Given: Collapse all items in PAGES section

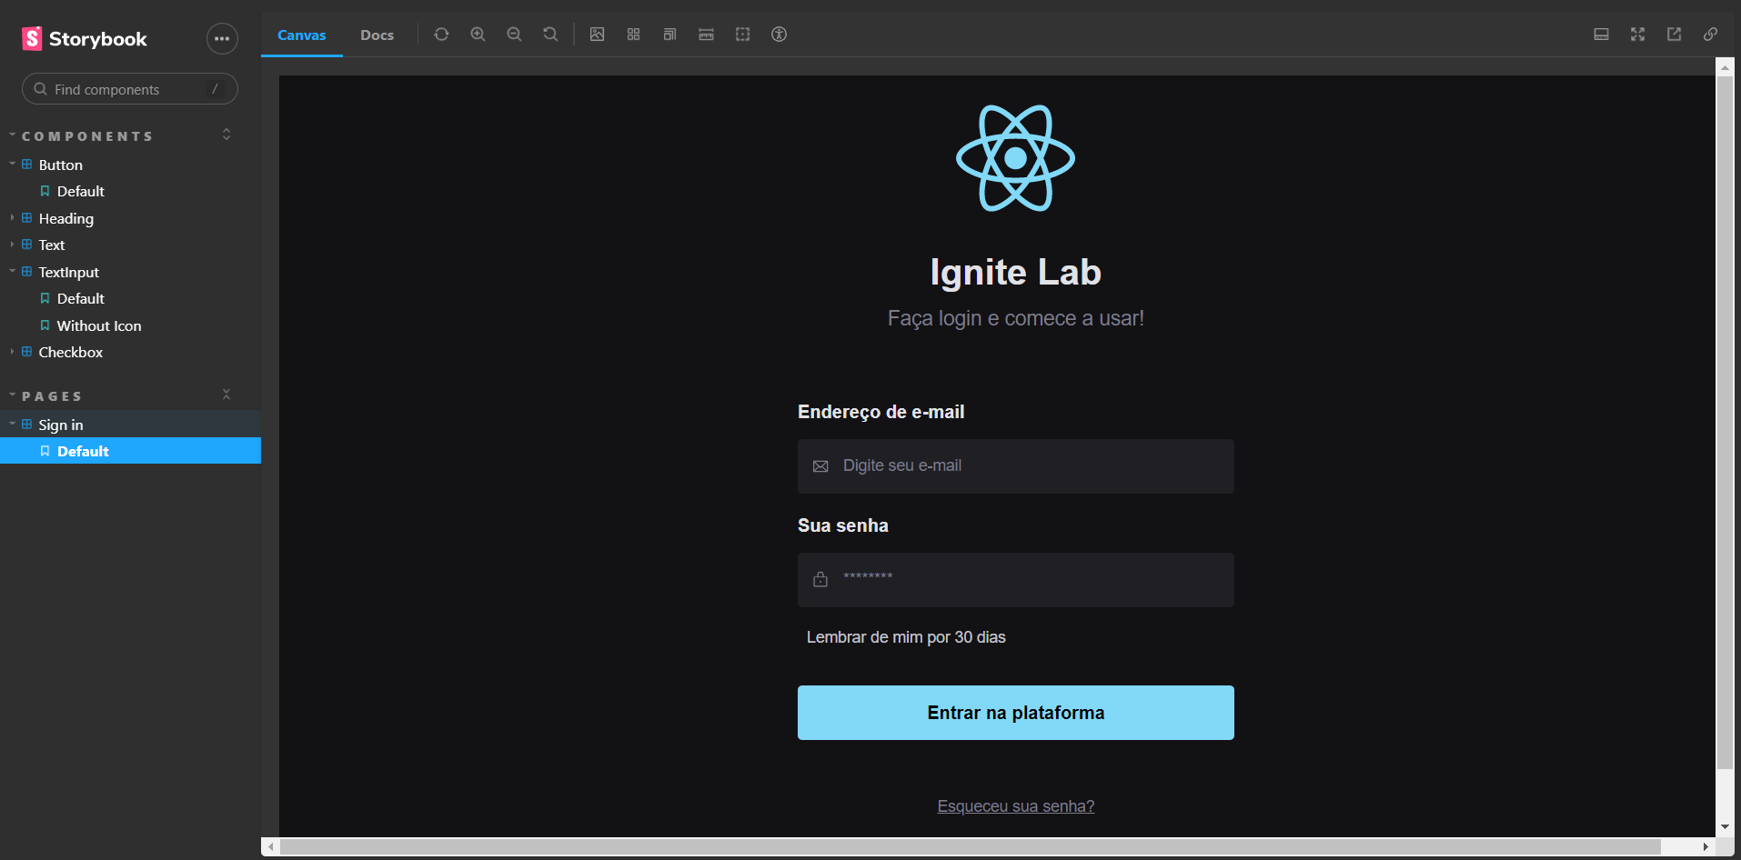Looking at the screenshot, I should tap(226, 395).
